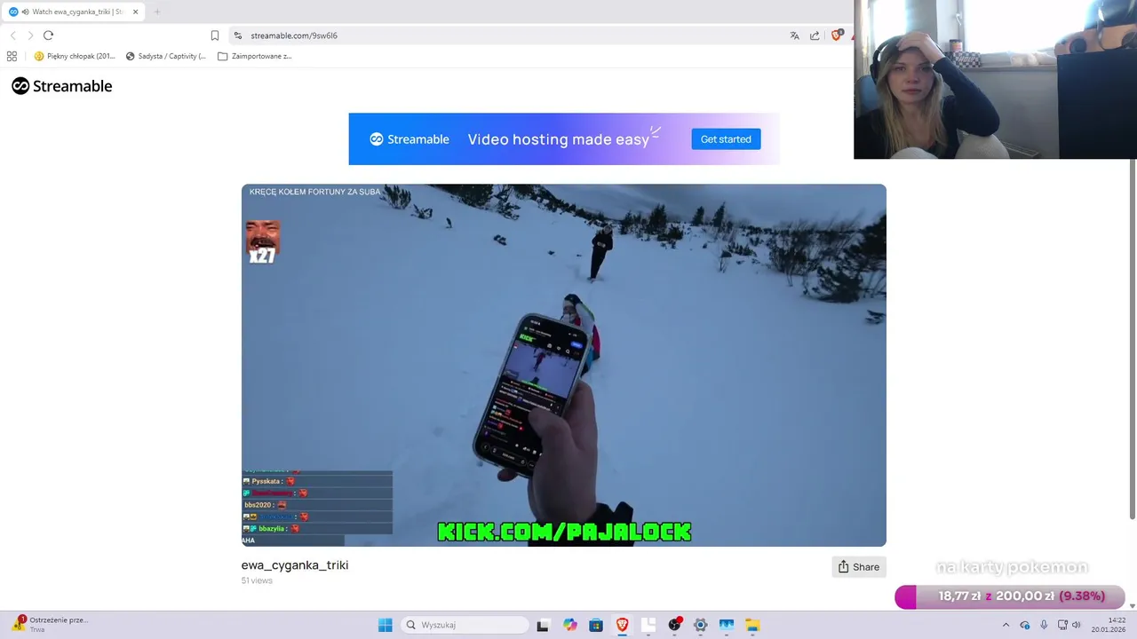Mute the tab via speaker icon
Screen dimensions: 1137x639
[25, 12]
